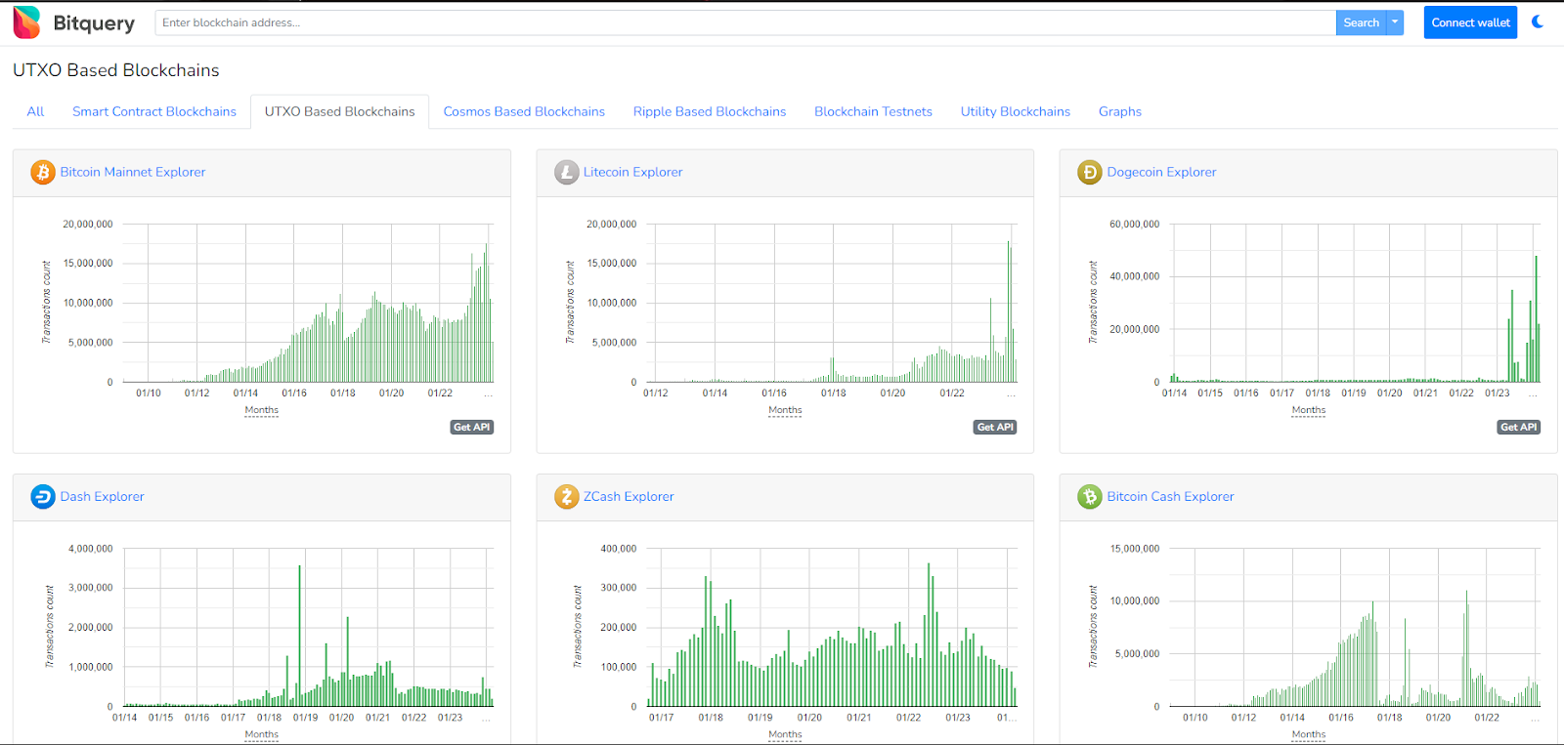Click the ZCash transactions chart
The image size is (1564, 745).
[x=832, y=627]
